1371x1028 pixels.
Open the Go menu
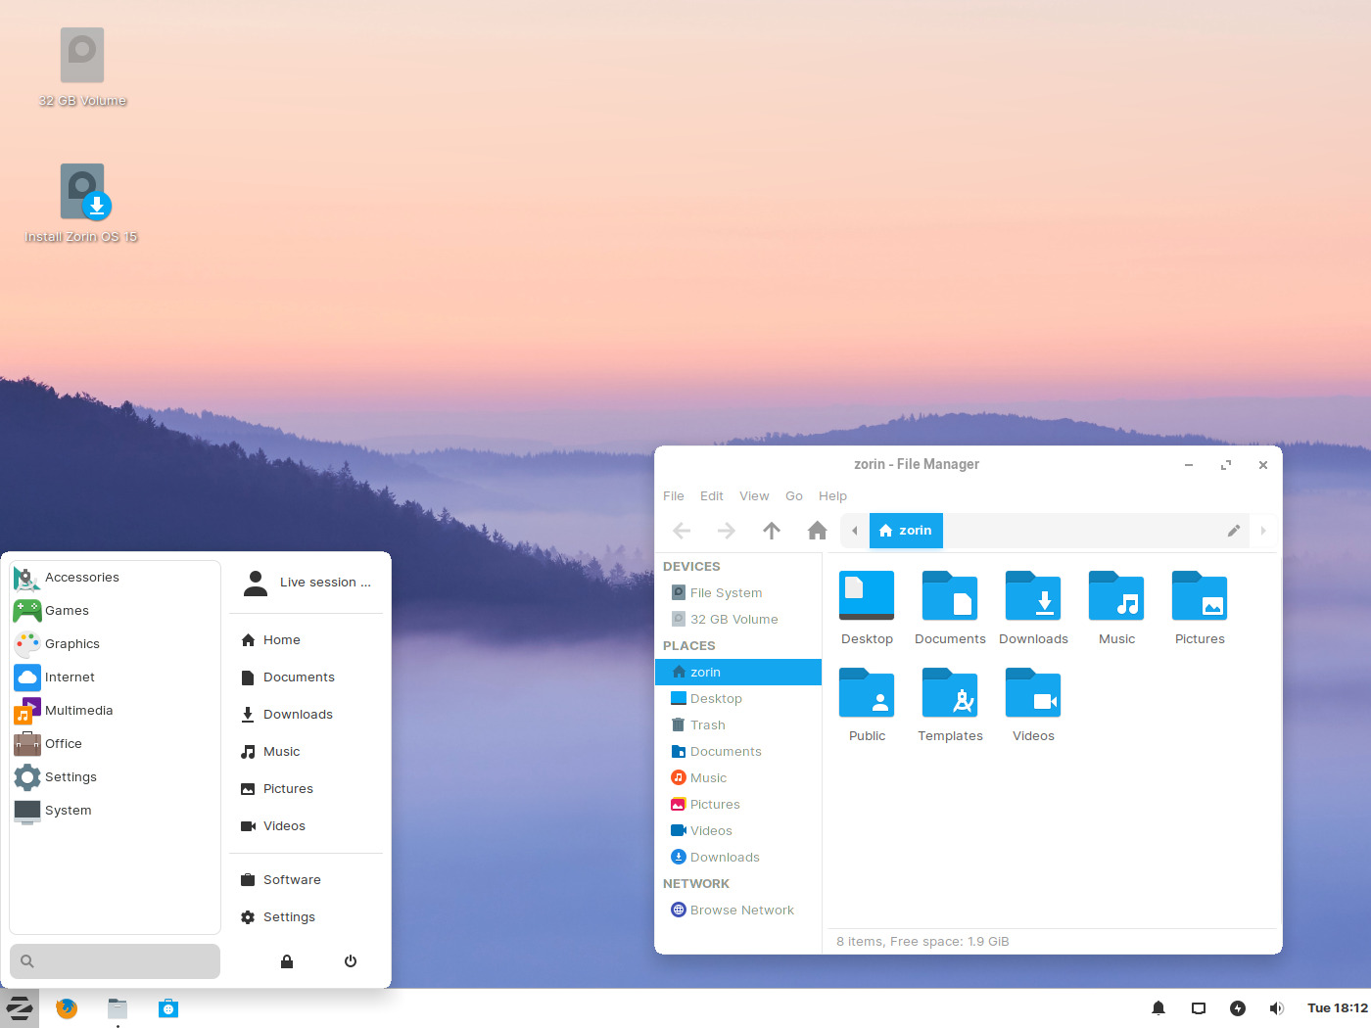794,496
